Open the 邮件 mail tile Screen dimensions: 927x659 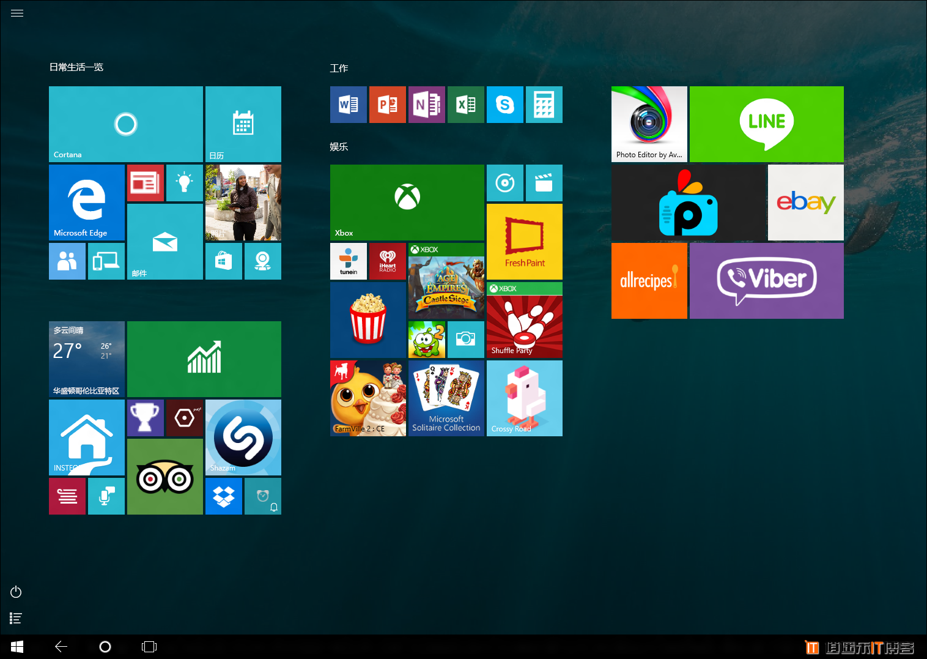tap(165, 242)
